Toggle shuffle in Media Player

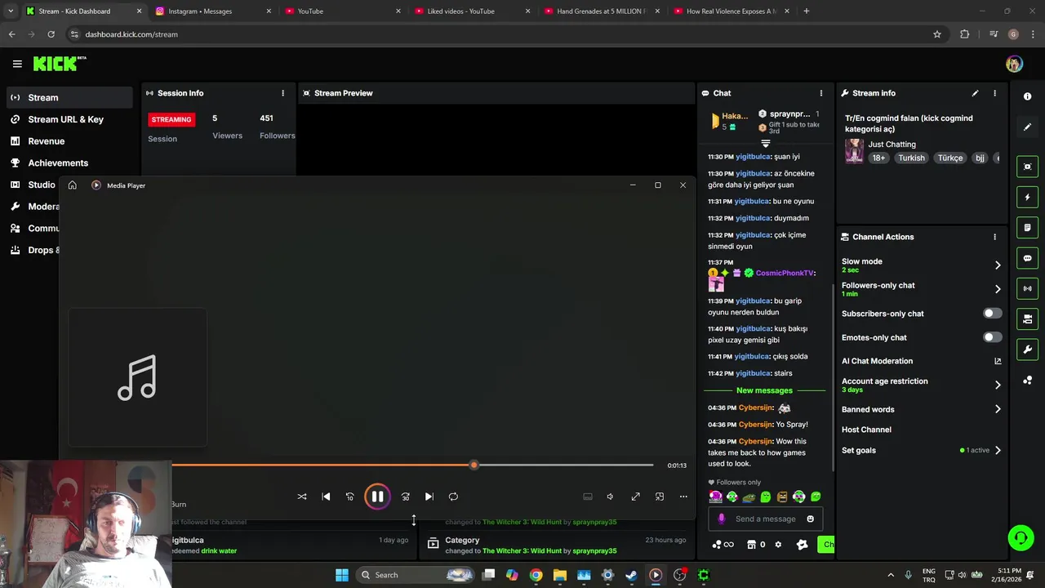302,497
